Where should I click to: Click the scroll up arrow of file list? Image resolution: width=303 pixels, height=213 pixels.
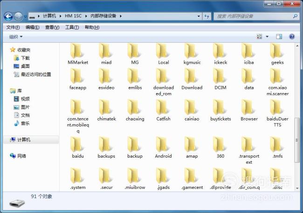(297, 46)
